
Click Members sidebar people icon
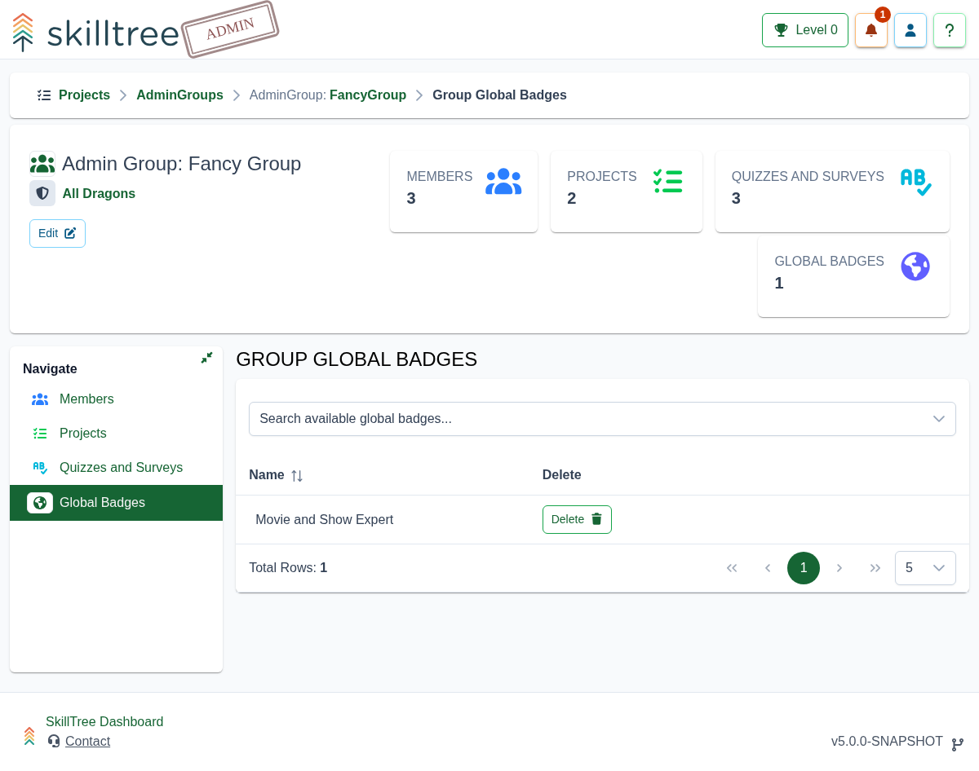40,399
